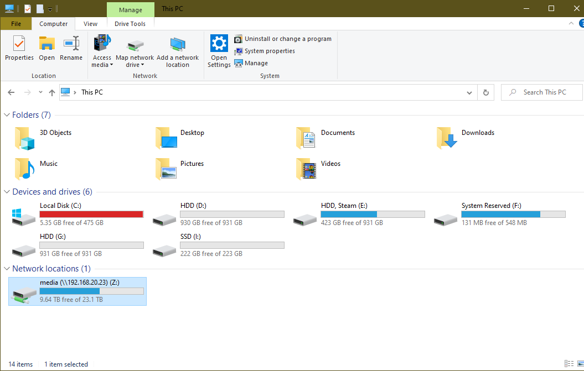
Task: Open Quick Access Toolbar customize dropdown
Action: click(x=50, y=9)
